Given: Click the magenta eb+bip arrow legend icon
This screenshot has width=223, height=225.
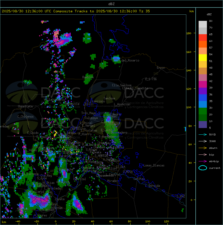Looking at the screenshot, I should (x=203, y=161).
